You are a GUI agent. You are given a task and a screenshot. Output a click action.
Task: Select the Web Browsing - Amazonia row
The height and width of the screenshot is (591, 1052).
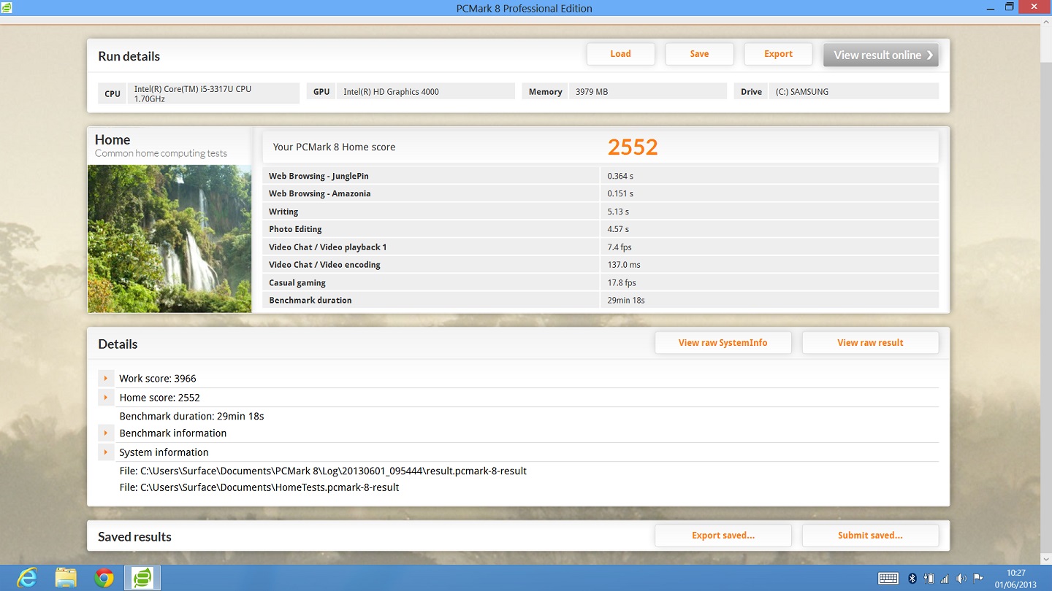point(601,193)
